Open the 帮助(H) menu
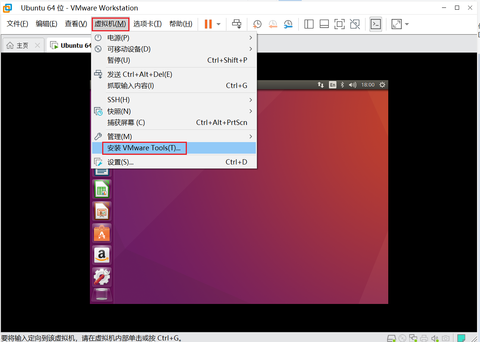 pos(181,24)
